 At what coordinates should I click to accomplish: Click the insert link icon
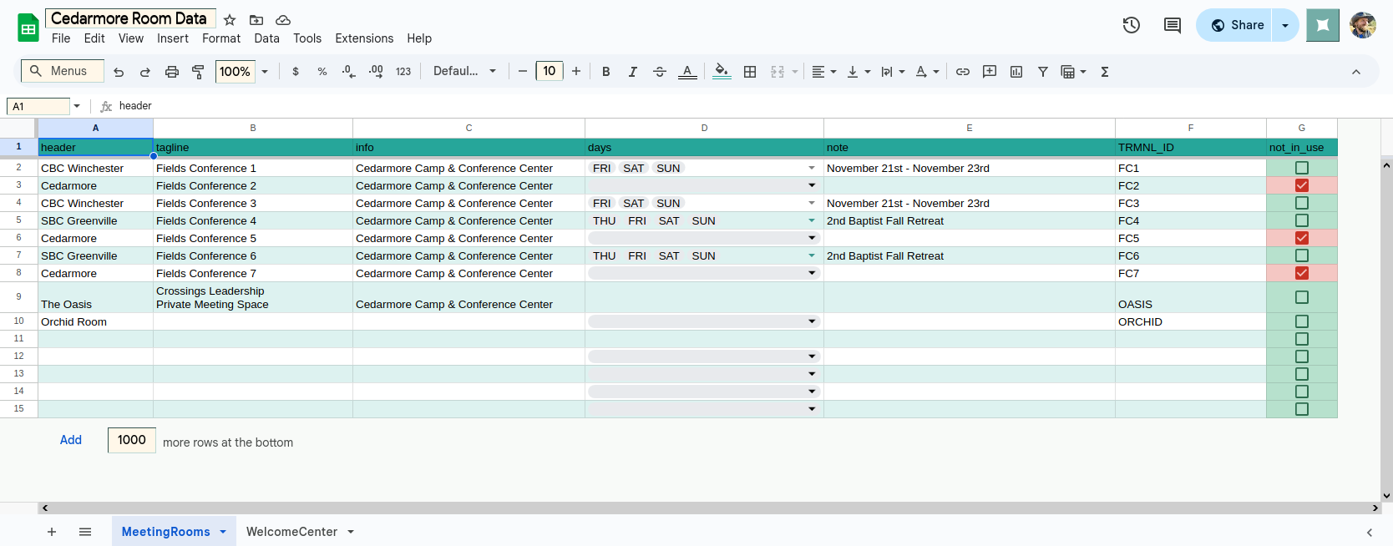[x=962, y=72]
